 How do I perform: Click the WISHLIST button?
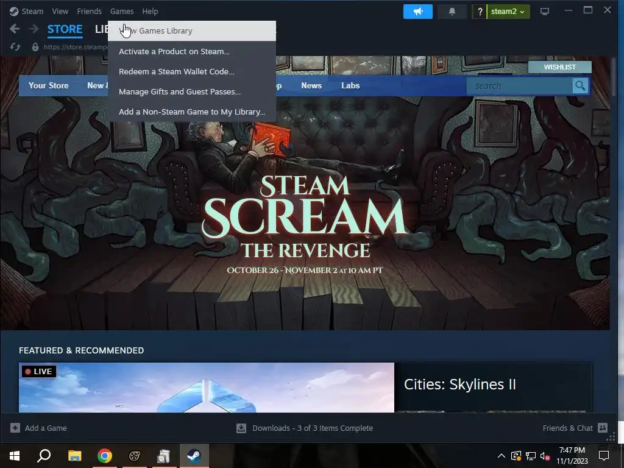(x=560, y=67)
